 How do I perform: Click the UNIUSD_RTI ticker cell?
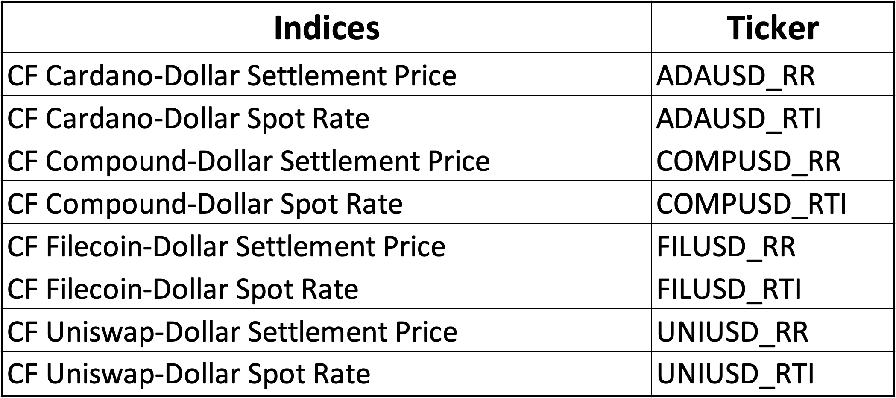point(772,374)
